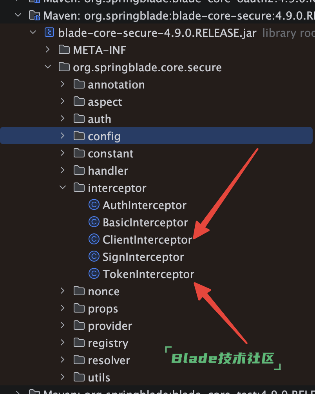Collapse the org.springblade.core.secure package
The image size is (315, 394).
pos(48,67)
